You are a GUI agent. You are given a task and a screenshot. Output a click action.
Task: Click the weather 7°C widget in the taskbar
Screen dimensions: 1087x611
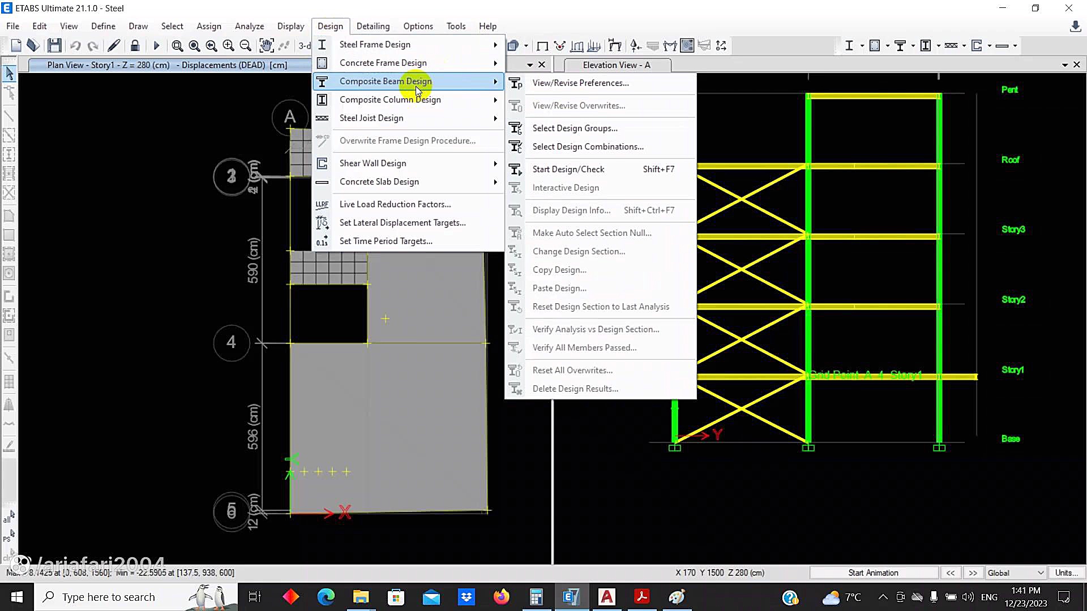(x=841, y=597)
